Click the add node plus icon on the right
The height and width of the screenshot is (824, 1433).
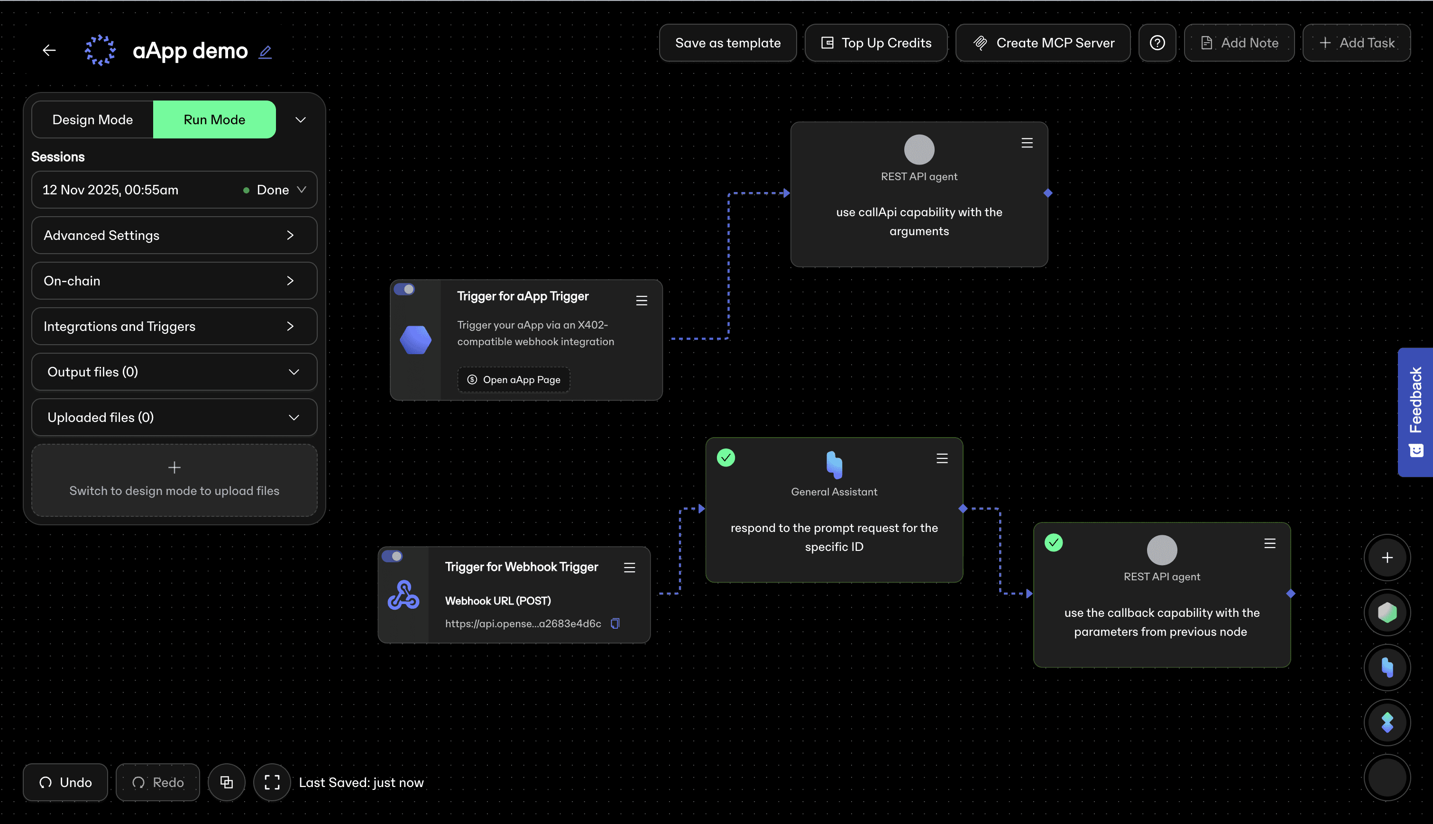click(1387, 558)
